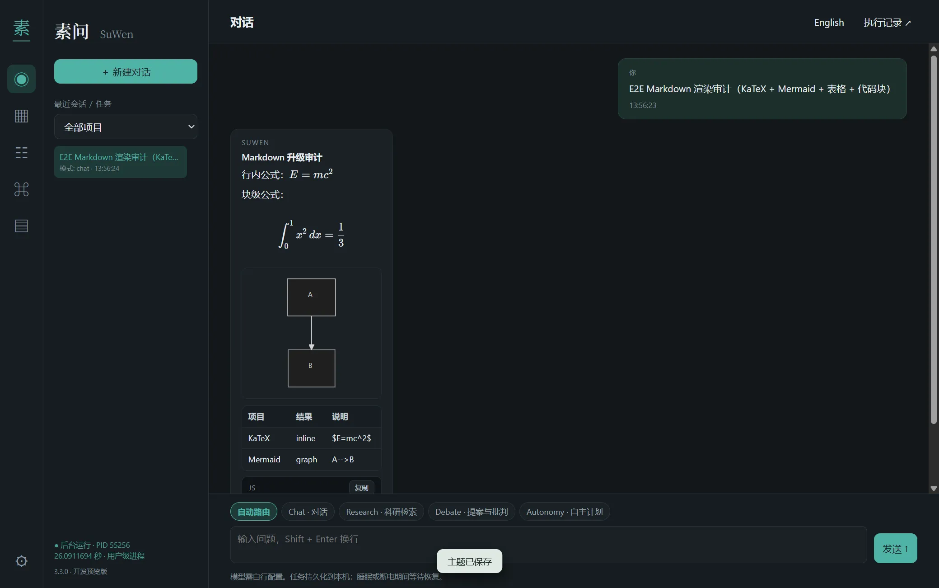Copy JS code block with 复制 button
939x588 pixels.
click(361, 488)
